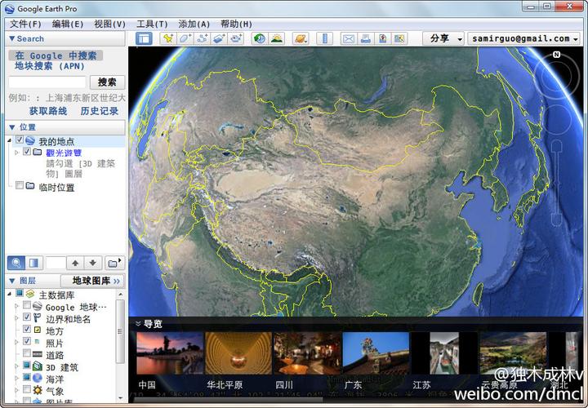Collapse the 位置 panel triangle
The height and width of the screenshot is (408, 588).
(x=11, y=127)
